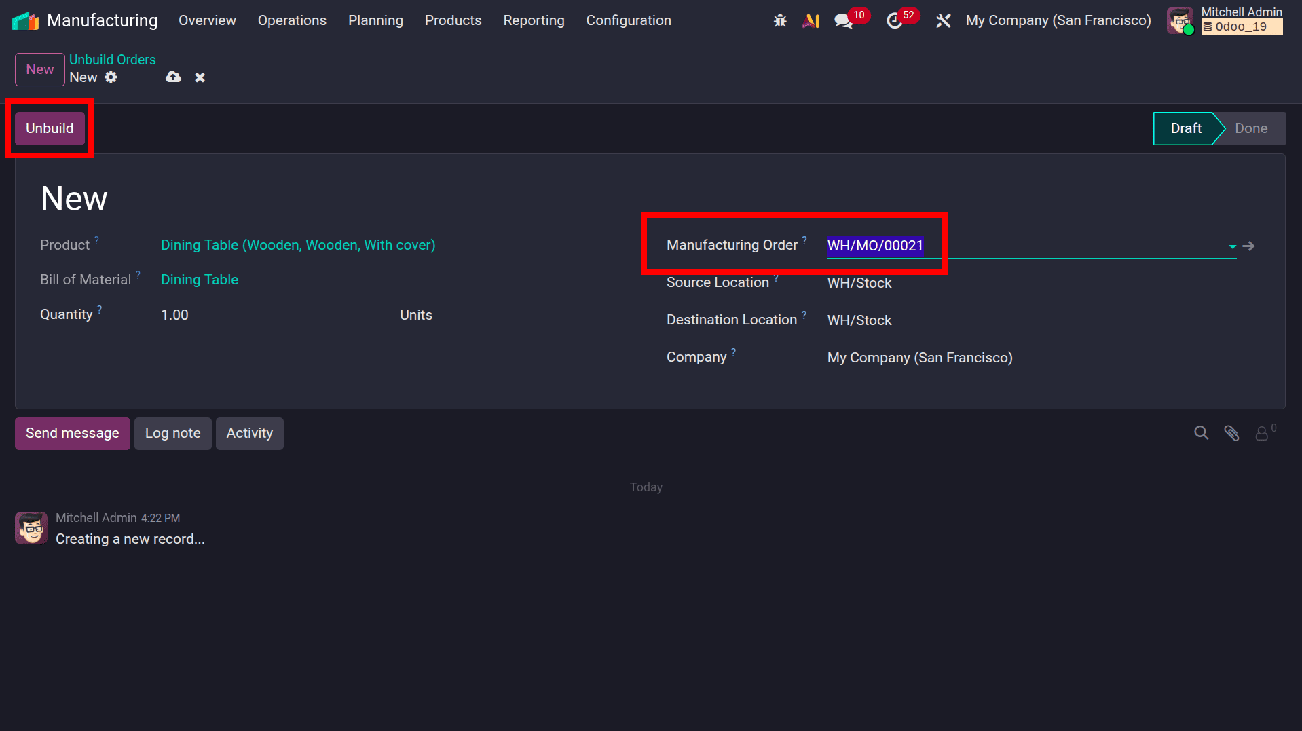Click the Mitchell Admin name in chatter
Image resolution: width=1302 pixels, height=731 pixels.
pos(96,518)
